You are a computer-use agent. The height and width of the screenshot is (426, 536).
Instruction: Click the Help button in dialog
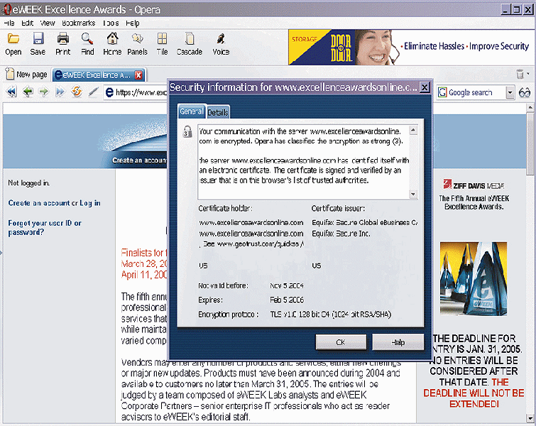398,342
